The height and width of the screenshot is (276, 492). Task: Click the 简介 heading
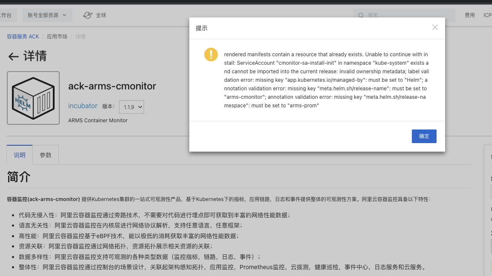coord(19,177)
